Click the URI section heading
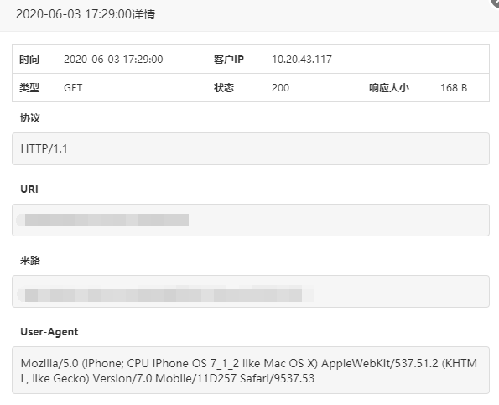Screen dimensions: 499x405 tap(29, 190)
